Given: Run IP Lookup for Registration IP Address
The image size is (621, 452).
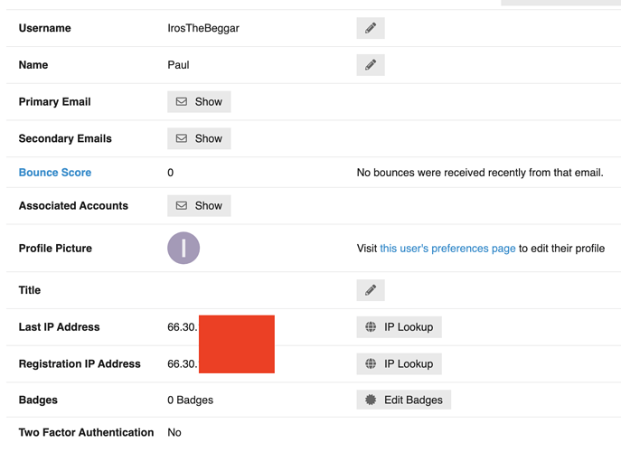Looking at the screenshot, I should pos(399,364).
